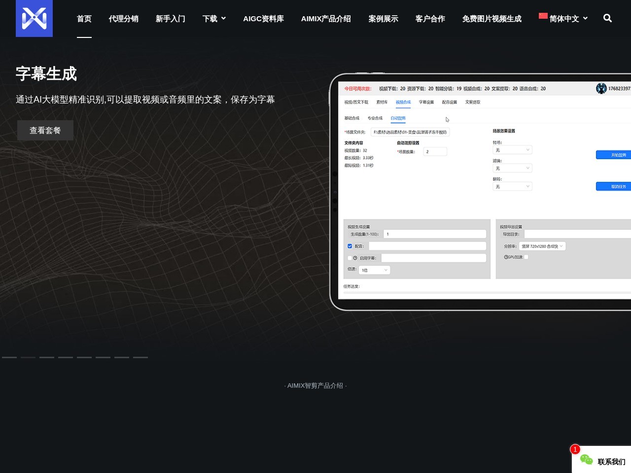Image resolution: width=631 pixels, height=473 pixels.
Task: Open the 倍速 speed dropdown
Action: 374,270
